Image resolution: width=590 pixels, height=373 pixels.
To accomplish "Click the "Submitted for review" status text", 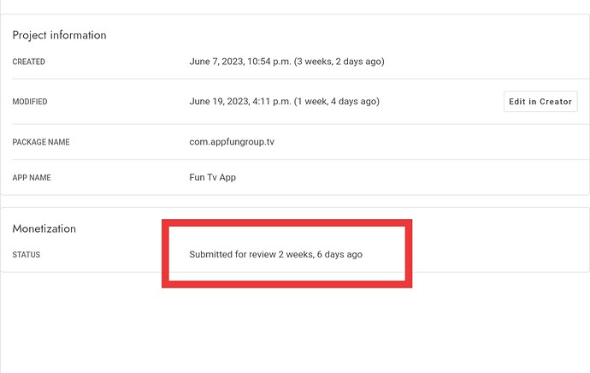I will (x=232, y=254).
